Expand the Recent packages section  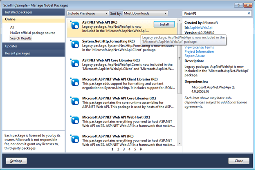pos(34,53)
